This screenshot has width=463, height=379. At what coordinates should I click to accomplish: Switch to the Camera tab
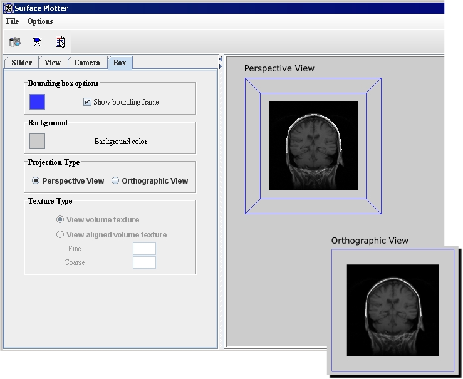87,63
